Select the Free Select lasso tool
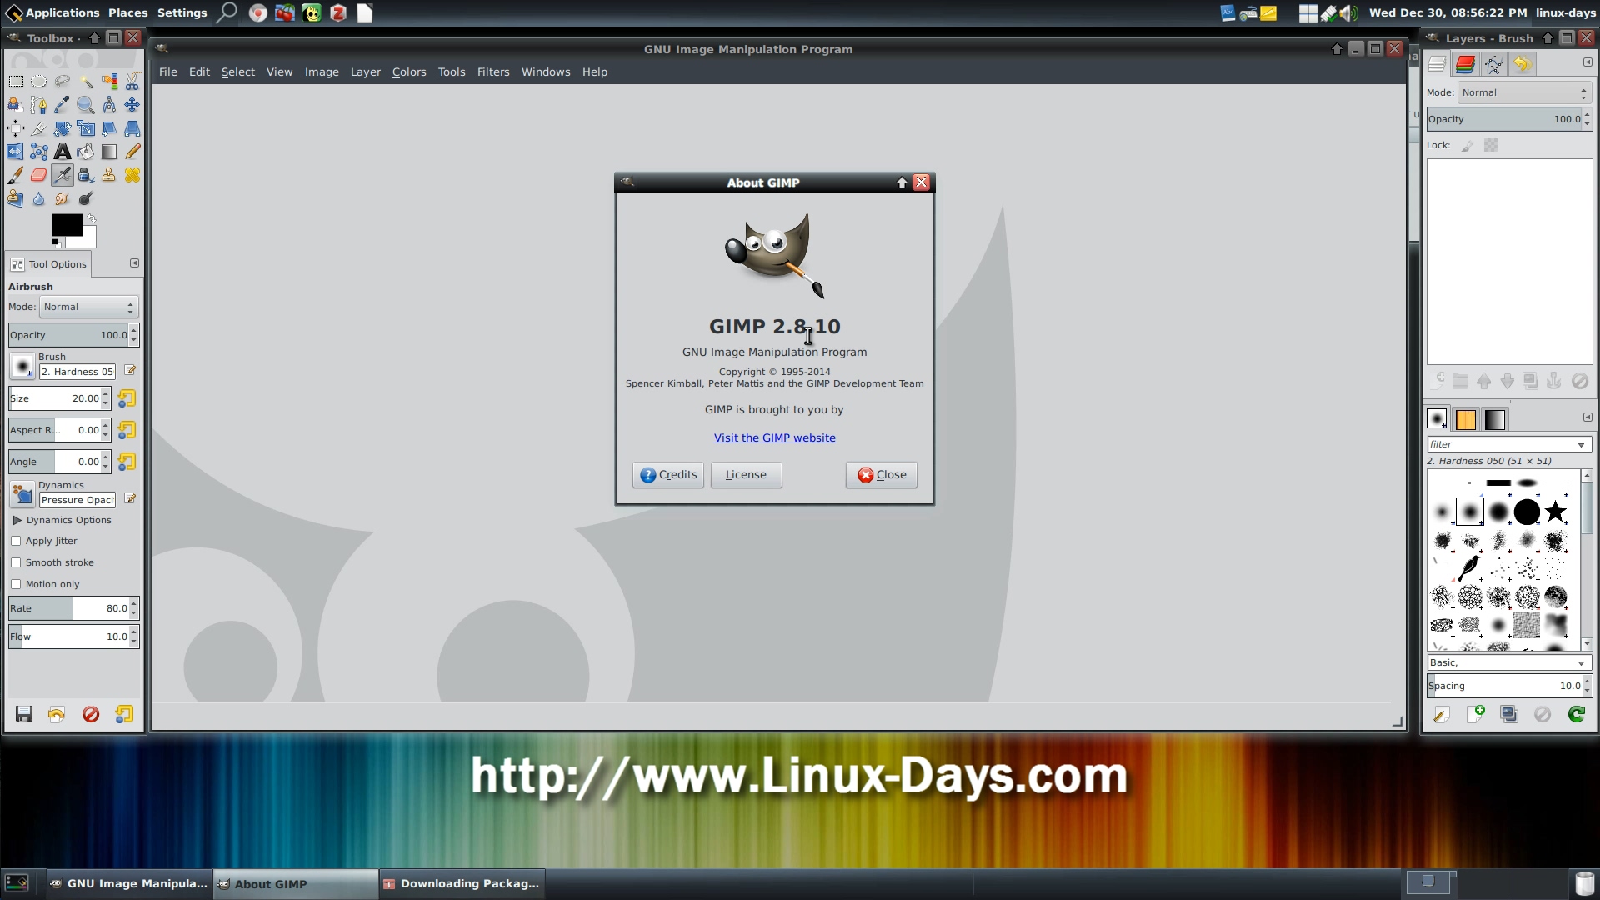This screenshot has height=900, width=1600. (62, 82)
